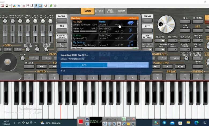209x126 pixels.
Task: Open the gray gear icon in the top toolbar
Action: (55, 6)
